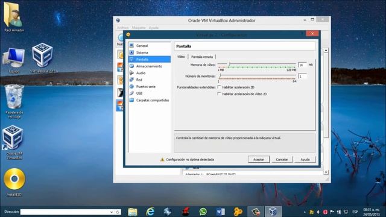Click the monitor count value field
Screen dimensions: 386x217
(x=302, y=77)
